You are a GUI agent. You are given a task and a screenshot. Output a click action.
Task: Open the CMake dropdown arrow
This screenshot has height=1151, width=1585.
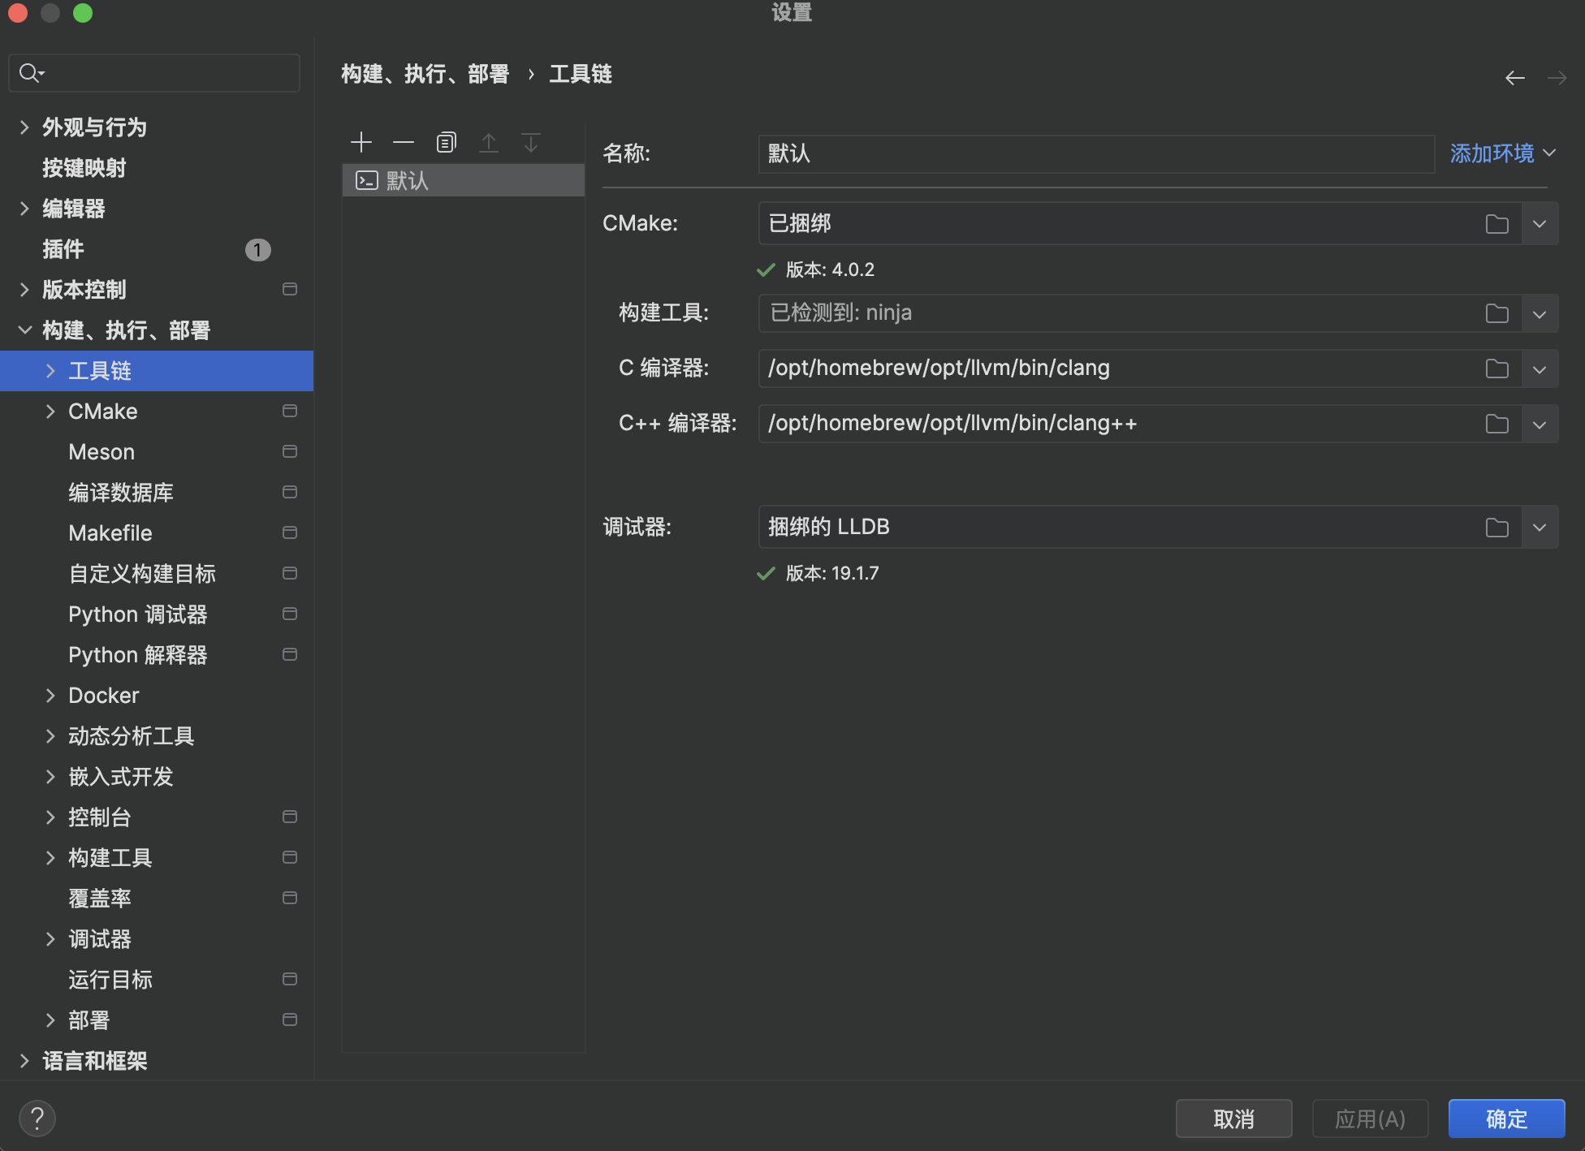(1540, 224)
